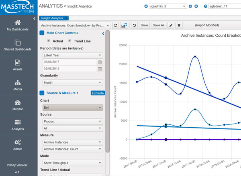241x176 pixels.
Task: Click the circled R icon
Action: (206, 6)
